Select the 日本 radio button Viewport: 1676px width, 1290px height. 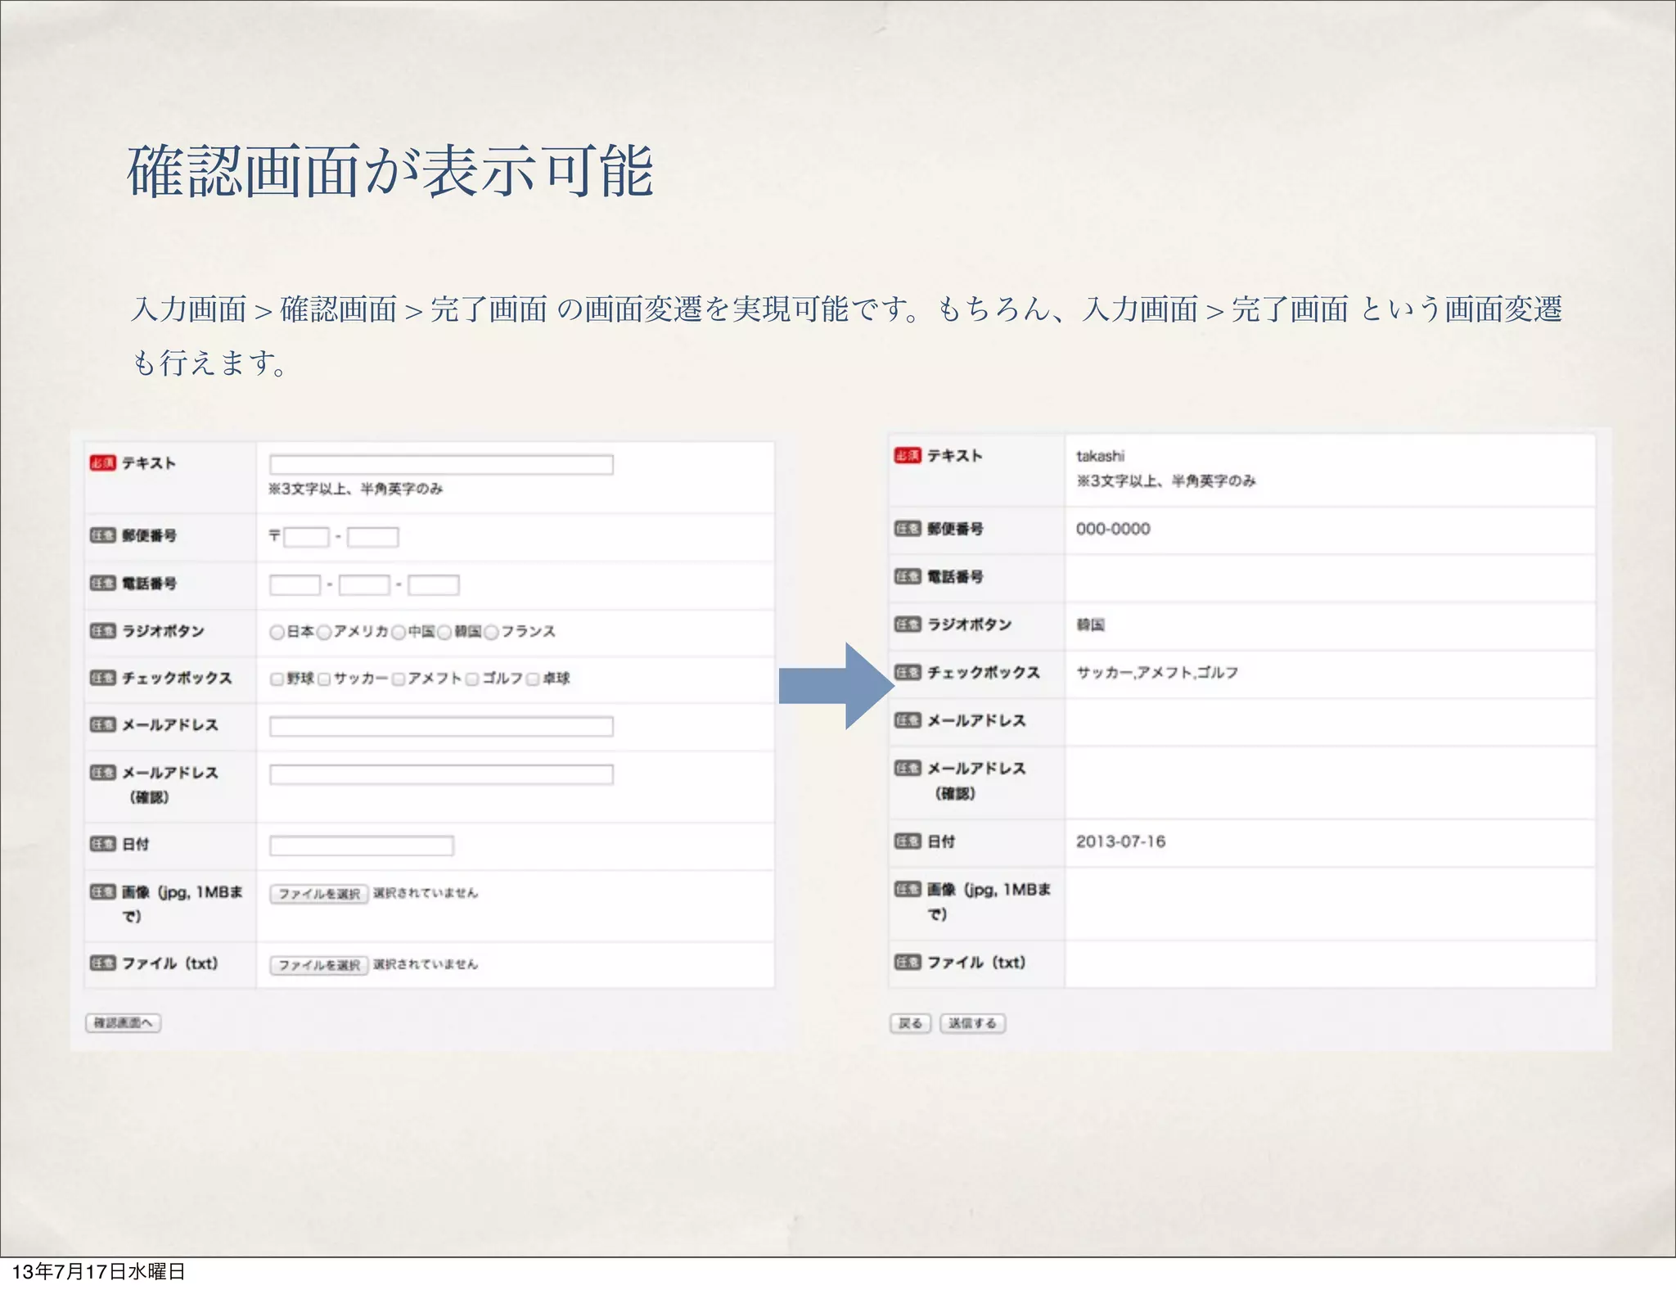pos(277,632)
